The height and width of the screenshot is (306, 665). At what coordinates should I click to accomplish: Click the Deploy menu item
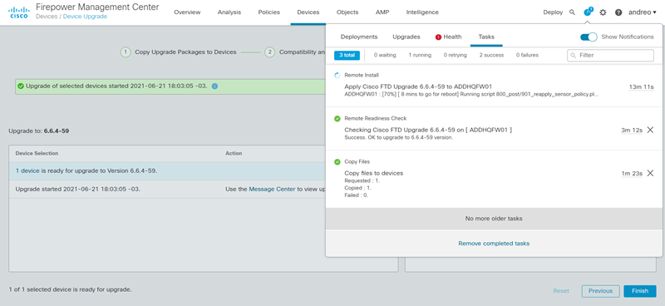tap(553, 12)
